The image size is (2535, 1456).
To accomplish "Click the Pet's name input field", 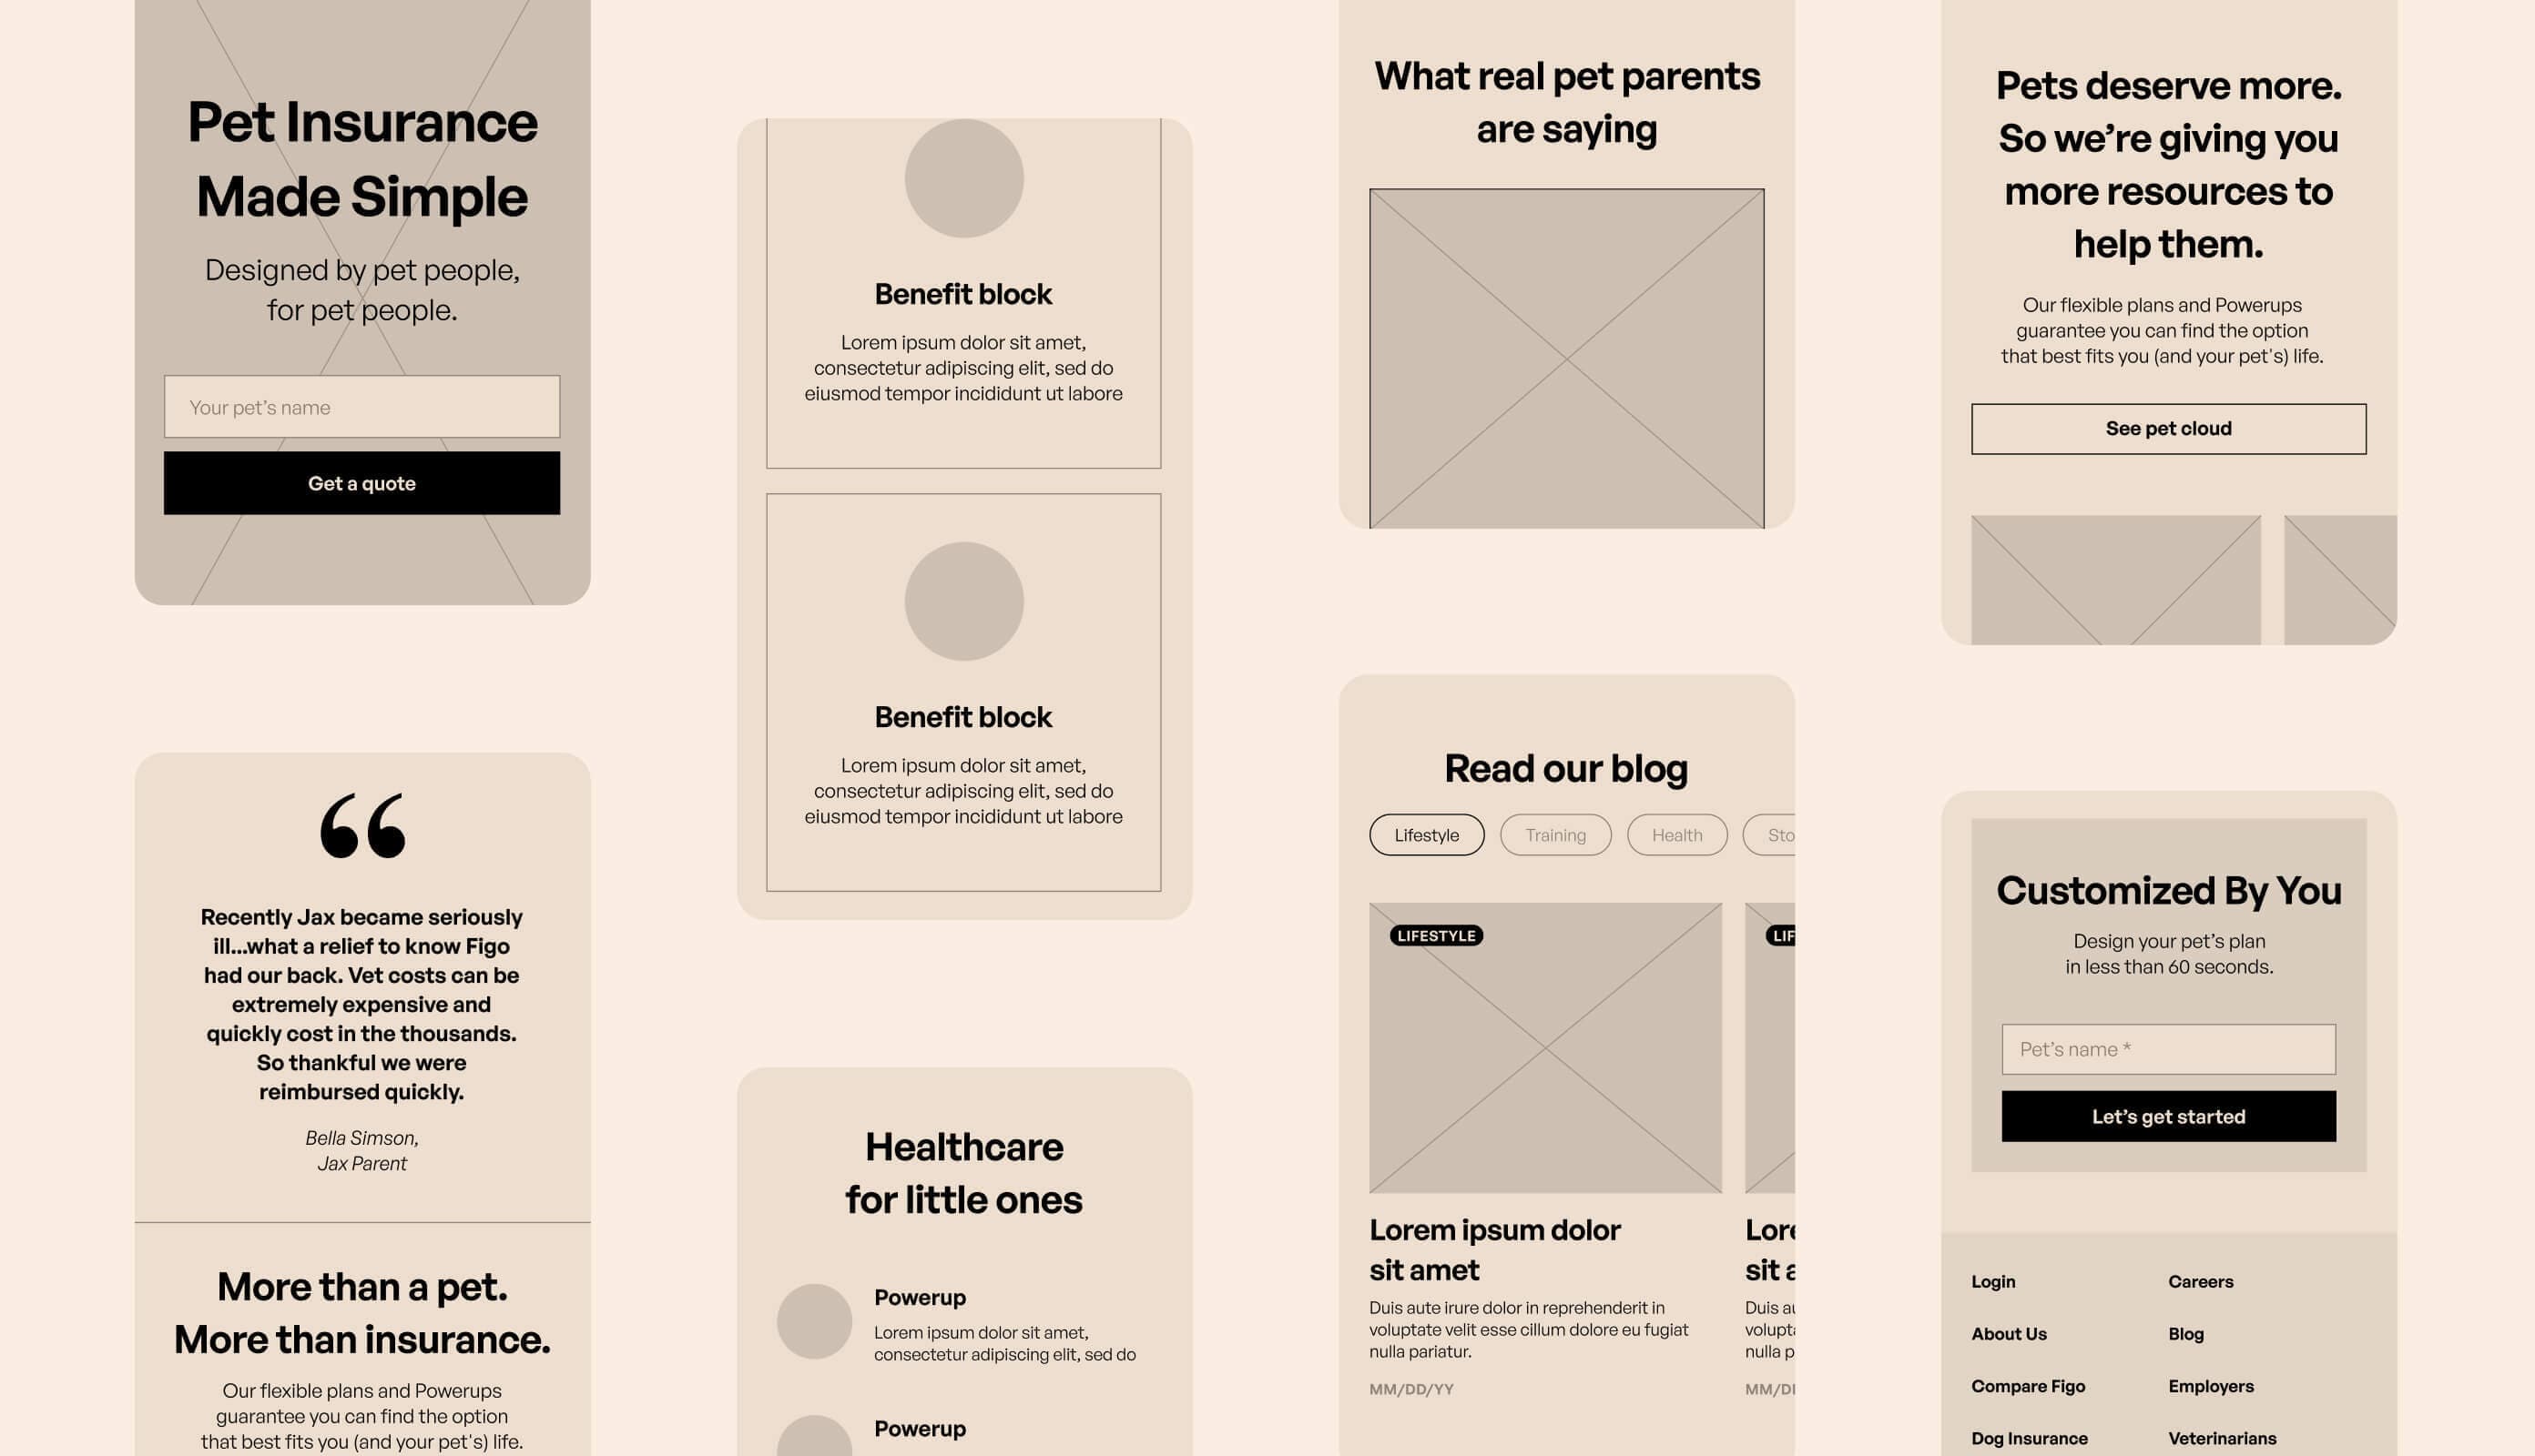I will click(2168, 1047).
